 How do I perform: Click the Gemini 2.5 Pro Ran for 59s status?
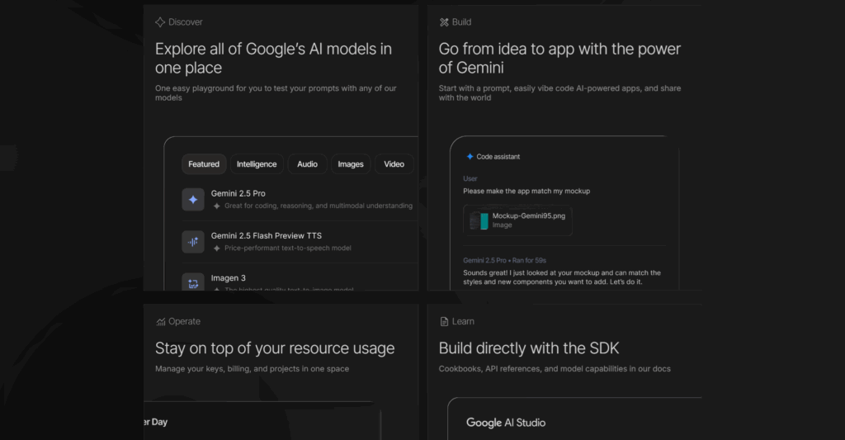pos(504,260)
